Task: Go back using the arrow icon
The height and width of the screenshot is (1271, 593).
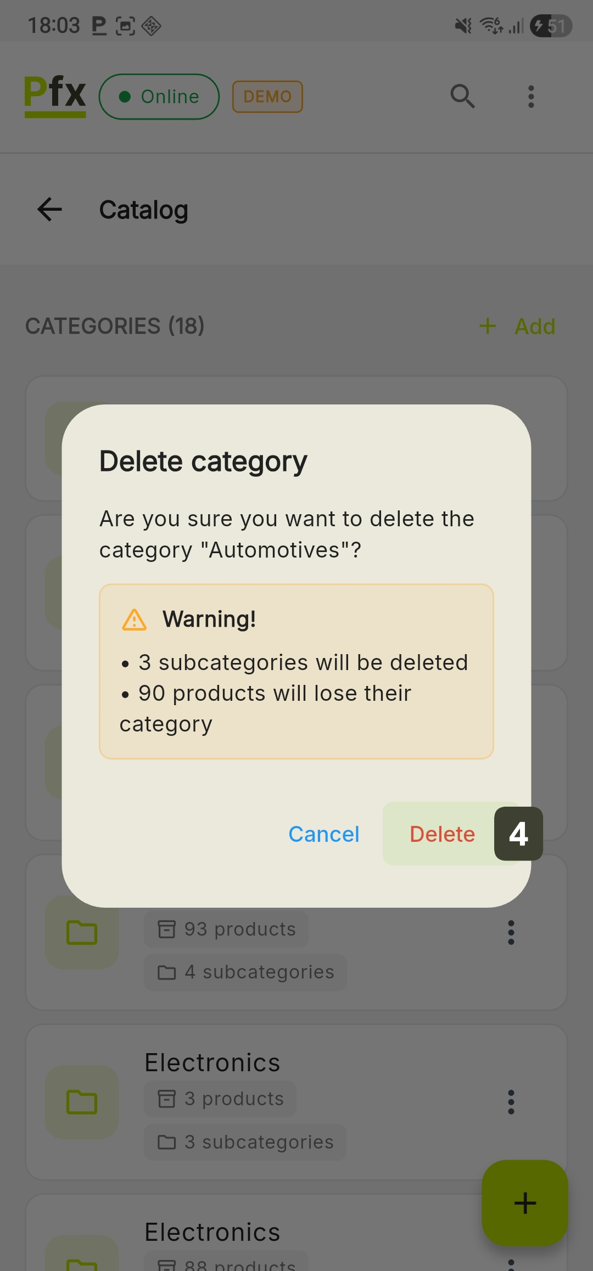Action: (49, 210)
